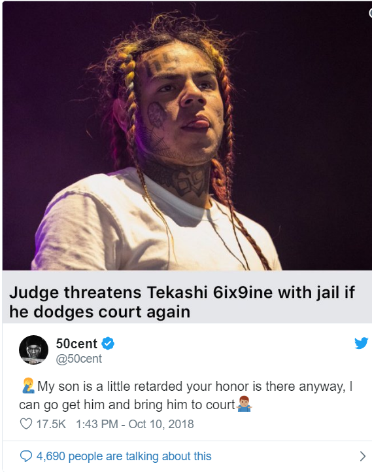372x472 pixels.
Task: Click the facepalm emoji starting the tweet
Action: point(28,386)
